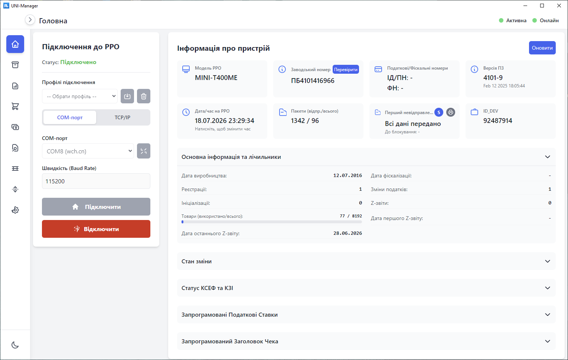Open the Home page sidebar icon

(15, 44)
